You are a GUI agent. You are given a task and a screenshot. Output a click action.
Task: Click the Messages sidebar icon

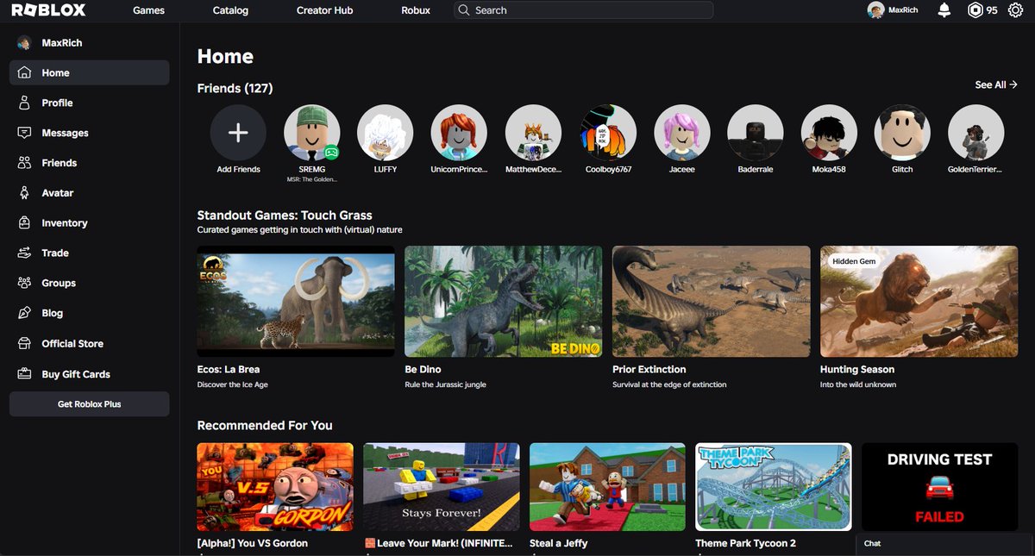click(x=24, y=133)
